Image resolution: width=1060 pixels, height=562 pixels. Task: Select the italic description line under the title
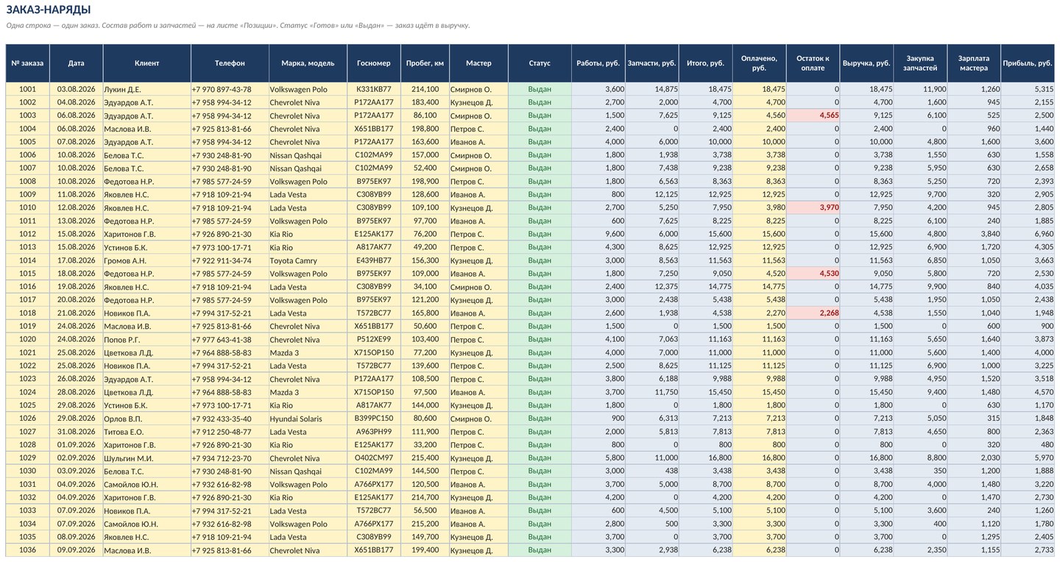[238, 26]
